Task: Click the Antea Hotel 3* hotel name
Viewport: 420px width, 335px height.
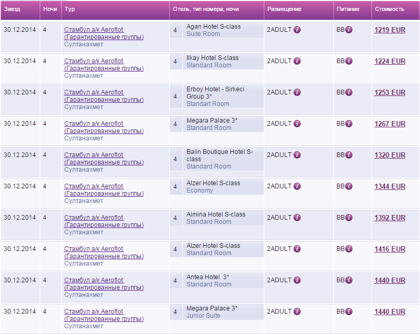Action: [207, 277]
